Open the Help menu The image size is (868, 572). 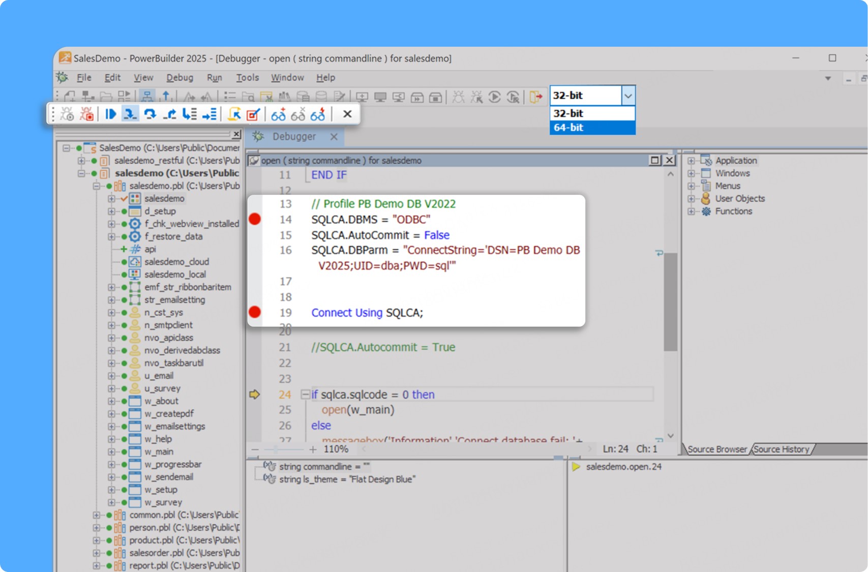pos(325,78)
